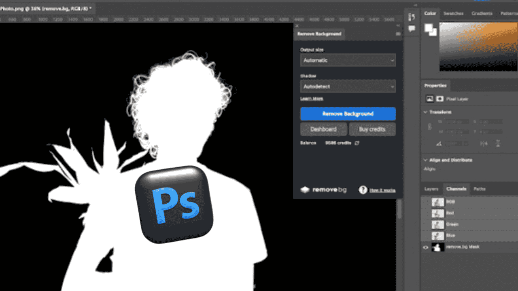Select the Pixel Layer icon in Properties
Screen dimensions: 518x291
pyautogui.click(x=430, y=99)
